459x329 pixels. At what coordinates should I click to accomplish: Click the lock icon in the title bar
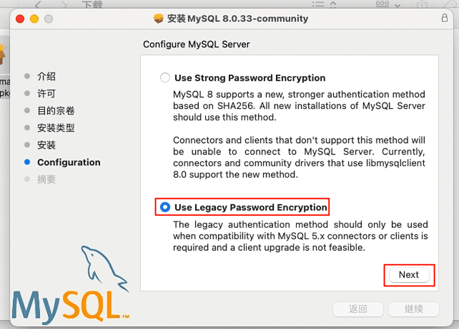coord(444,18)
